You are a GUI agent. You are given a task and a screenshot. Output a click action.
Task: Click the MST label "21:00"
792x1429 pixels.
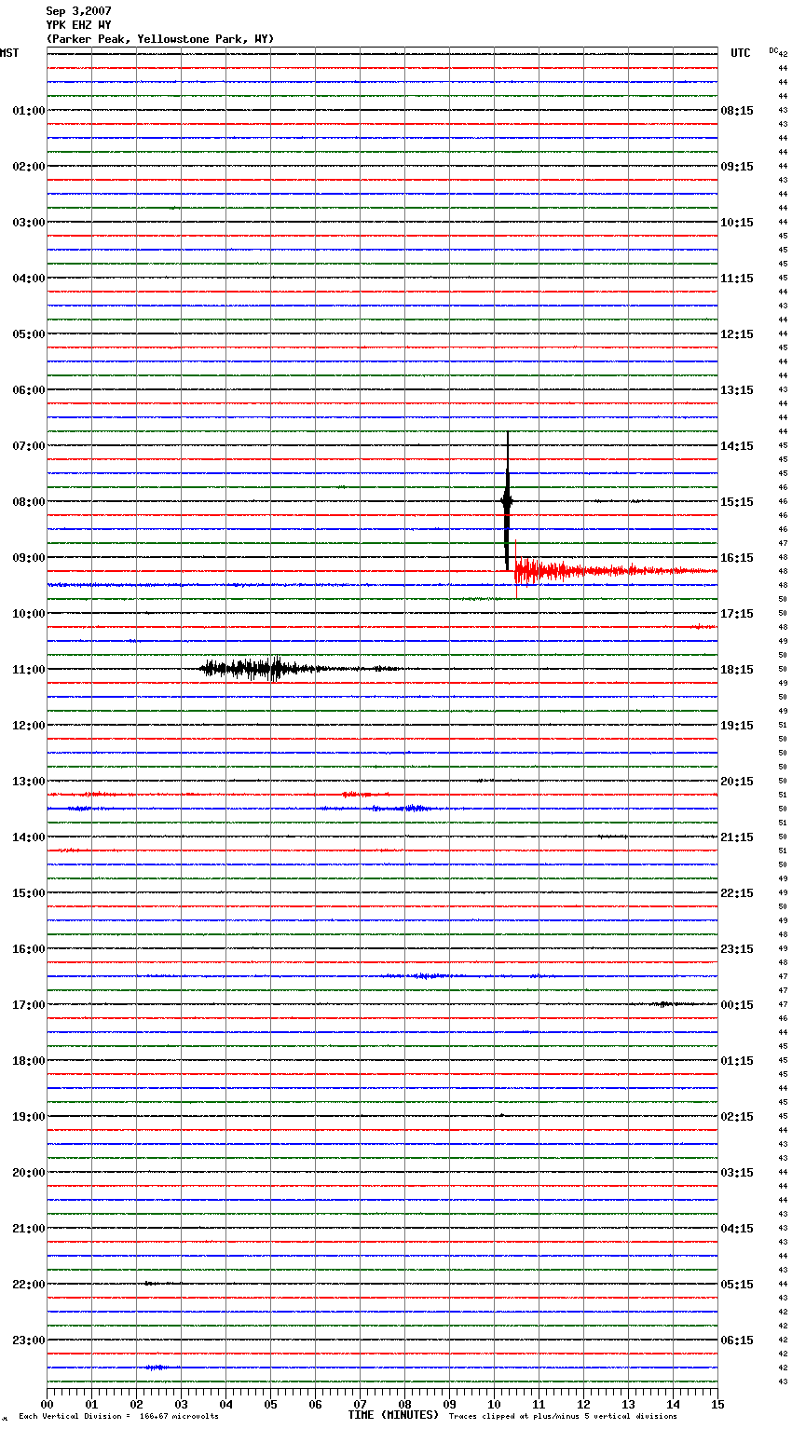coord(29,1229)
